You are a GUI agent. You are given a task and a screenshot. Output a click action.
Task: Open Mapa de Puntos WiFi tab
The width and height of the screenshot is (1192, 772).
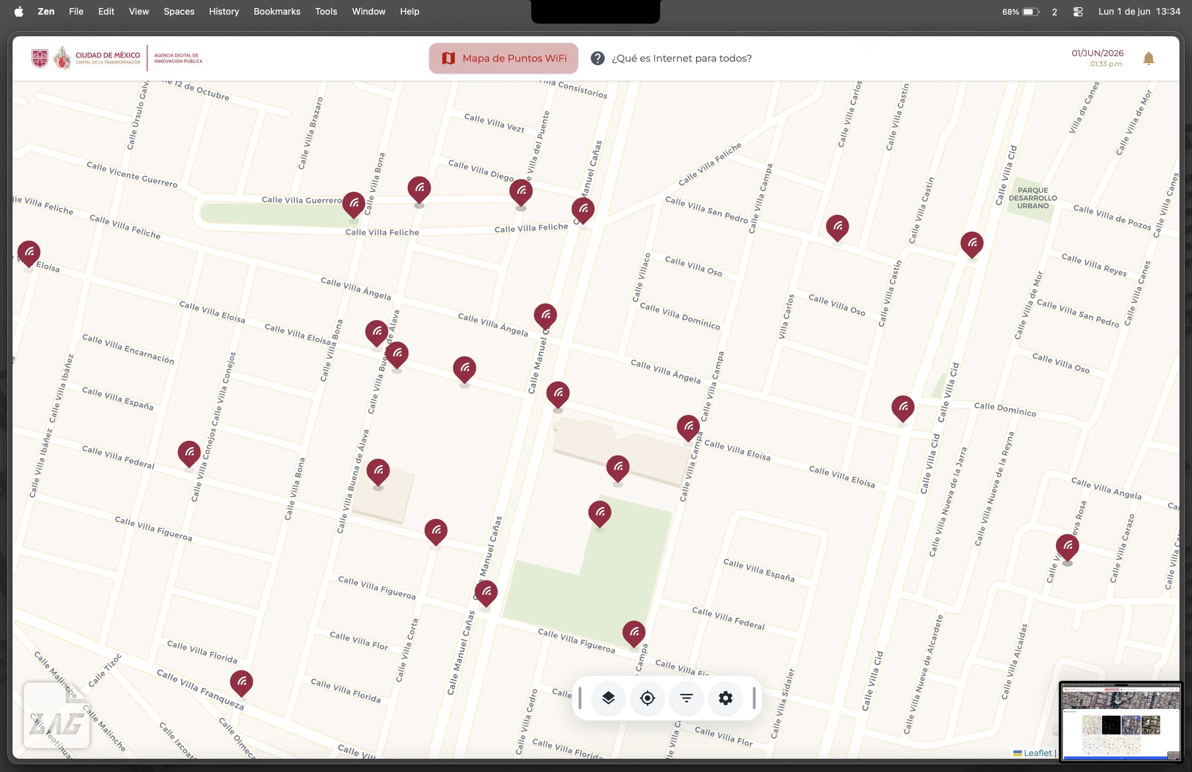click(503, 58)
